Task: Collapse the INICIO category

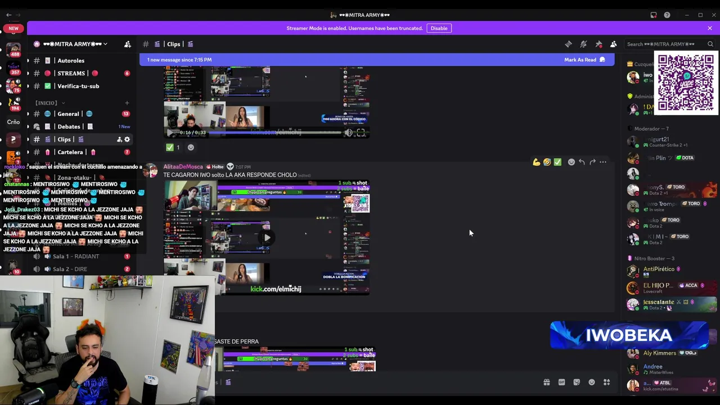Action: tap(49, 103)
